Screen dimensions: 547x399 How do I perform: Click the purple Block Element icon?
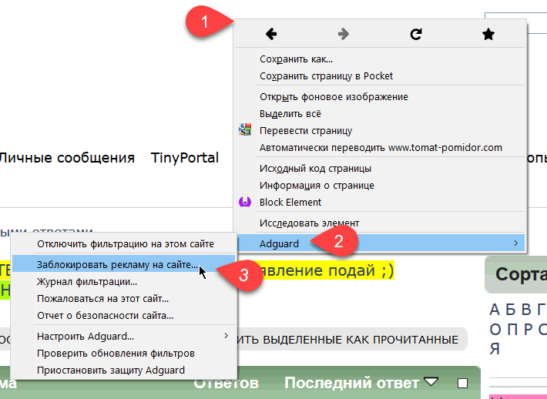(x=245, y=203)
